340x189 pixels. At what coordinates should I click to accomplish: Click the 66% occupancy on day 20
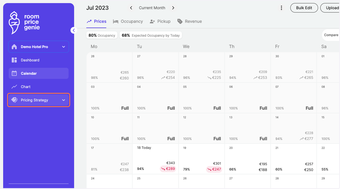tap(233, 169)
